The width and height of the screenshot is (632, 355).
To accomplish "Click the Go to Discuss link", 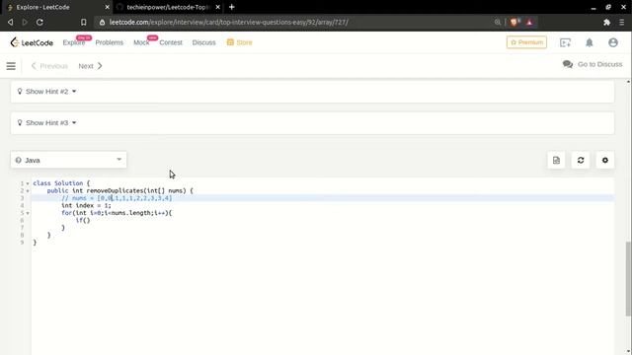I will tap(599, 64).
